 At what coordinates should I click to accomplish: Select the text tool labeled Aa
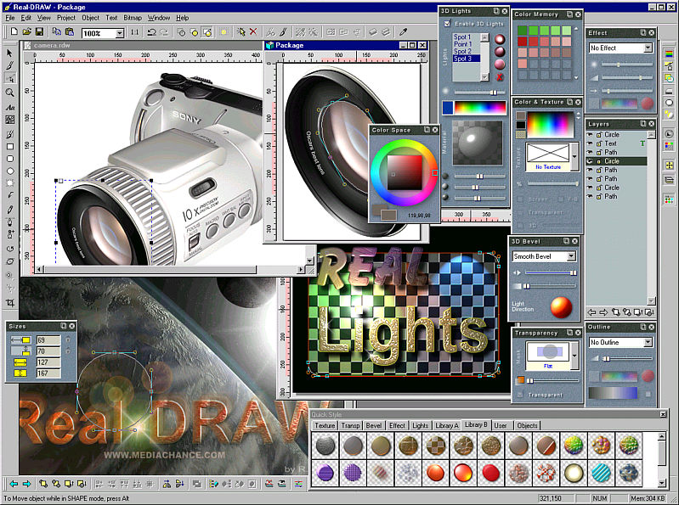pyautogui.click(x=10, y=107)
